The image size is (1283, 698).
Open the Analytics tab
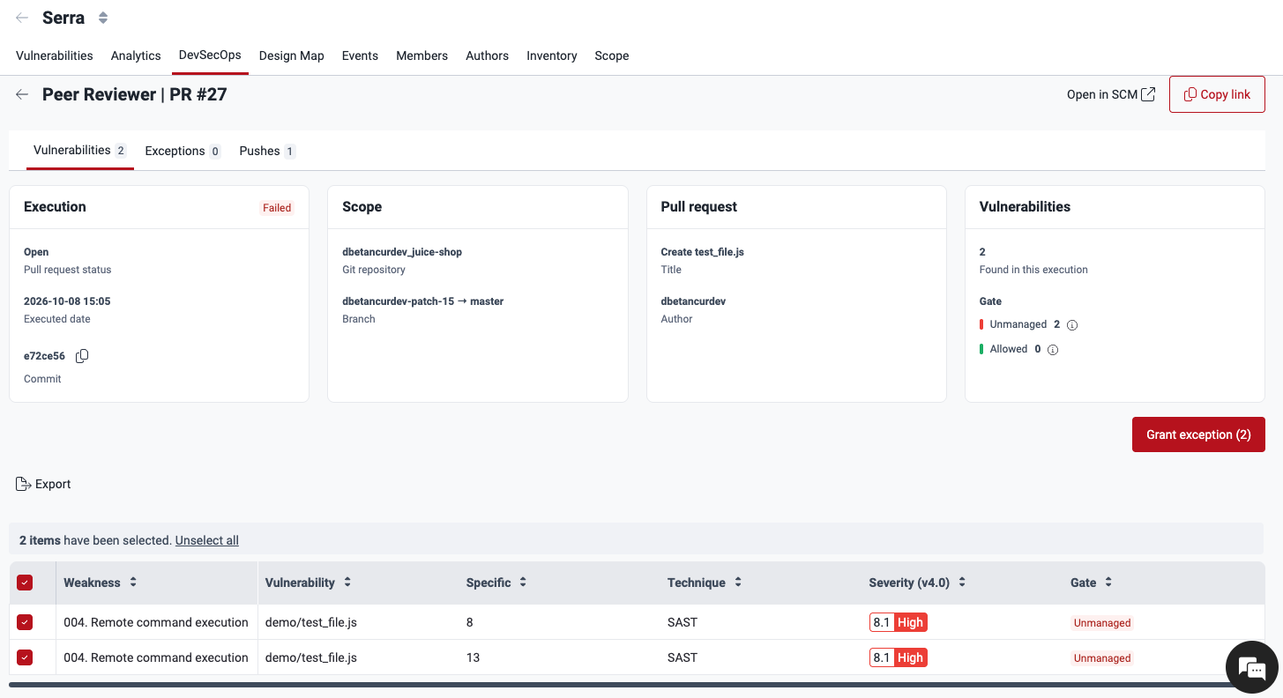136,56
